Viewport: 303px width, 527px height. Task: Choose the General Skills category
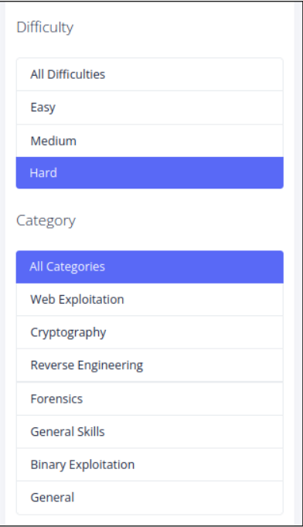coord(150,432)
